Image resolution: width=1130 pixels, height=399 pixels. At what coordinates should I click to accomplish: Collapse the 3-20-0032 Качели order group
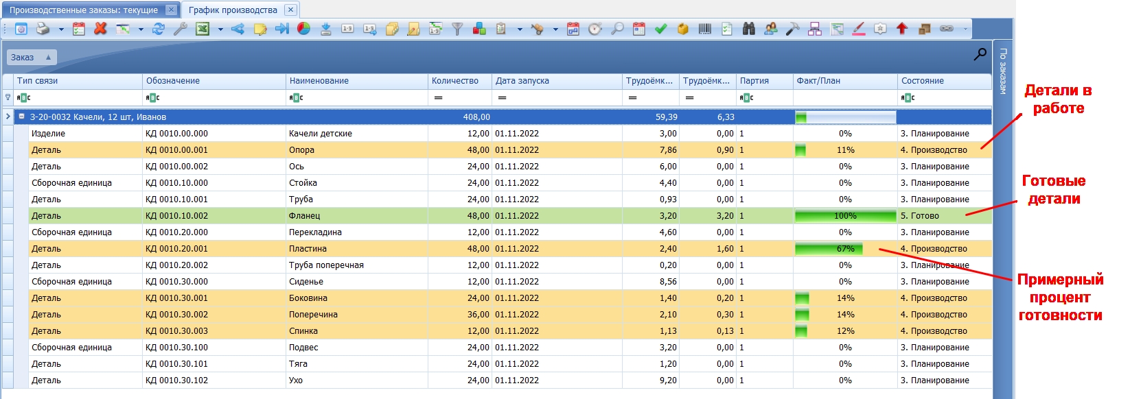(21, 117)
